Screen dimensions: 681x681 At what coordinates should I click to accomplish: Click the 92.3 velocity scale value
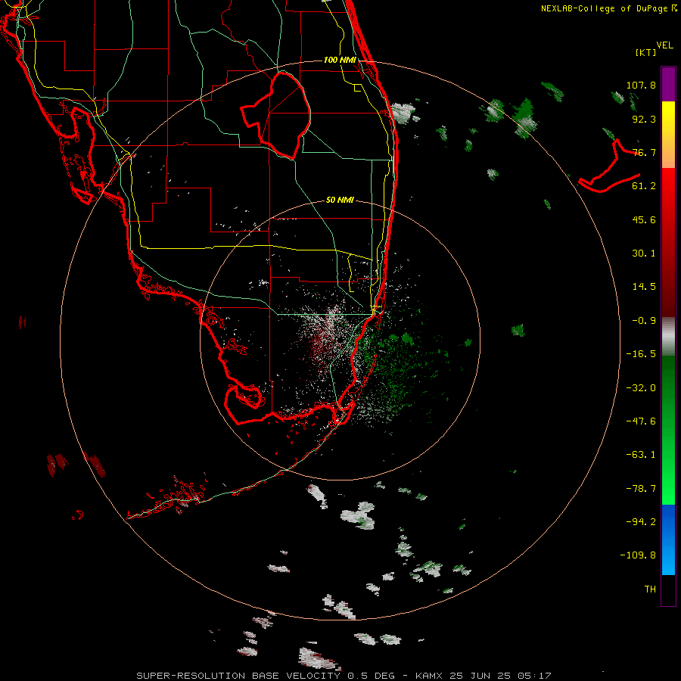point(644,119)
